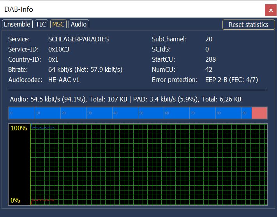Click the blue audio portion of the bar

[129, 113]
